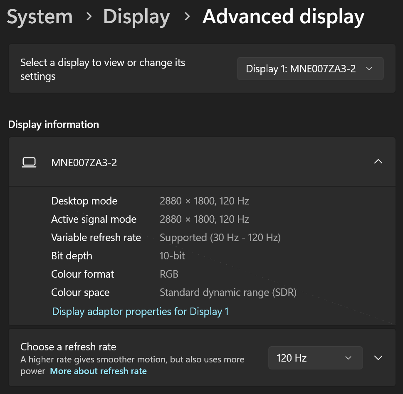Click the Choose a refresh rate title

68,347
